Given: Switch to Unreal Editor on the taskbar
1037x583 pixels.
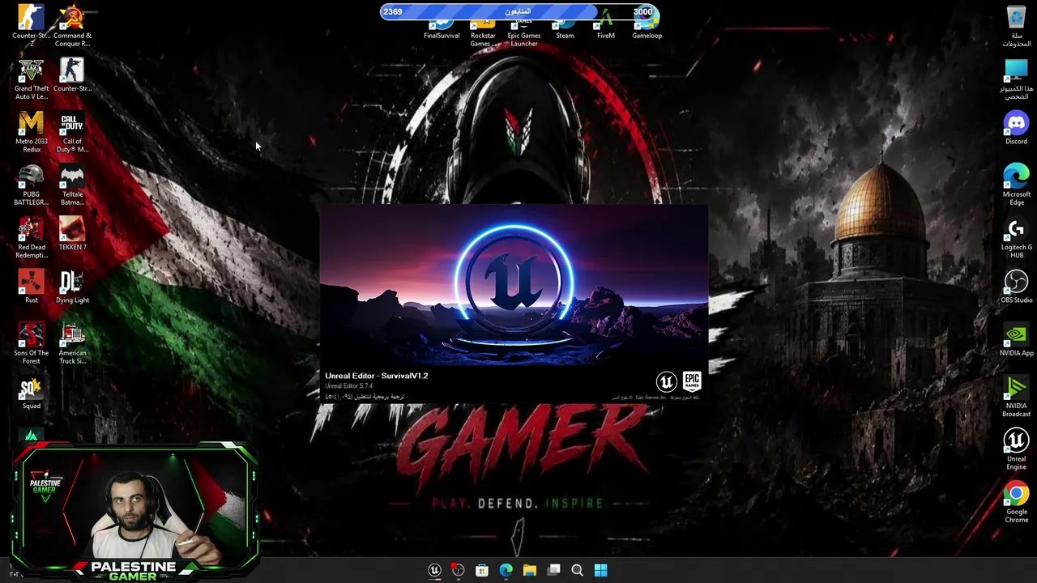Looking at the screenshot, I should click(434, 570).
